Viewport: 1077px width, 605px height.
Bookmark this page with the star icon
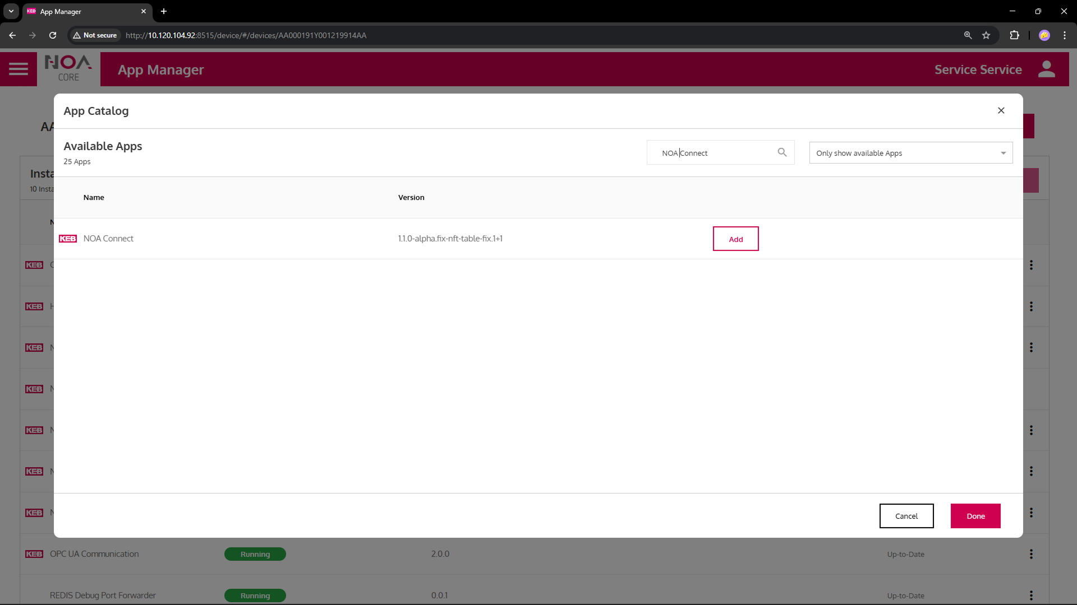click(986, 35)
